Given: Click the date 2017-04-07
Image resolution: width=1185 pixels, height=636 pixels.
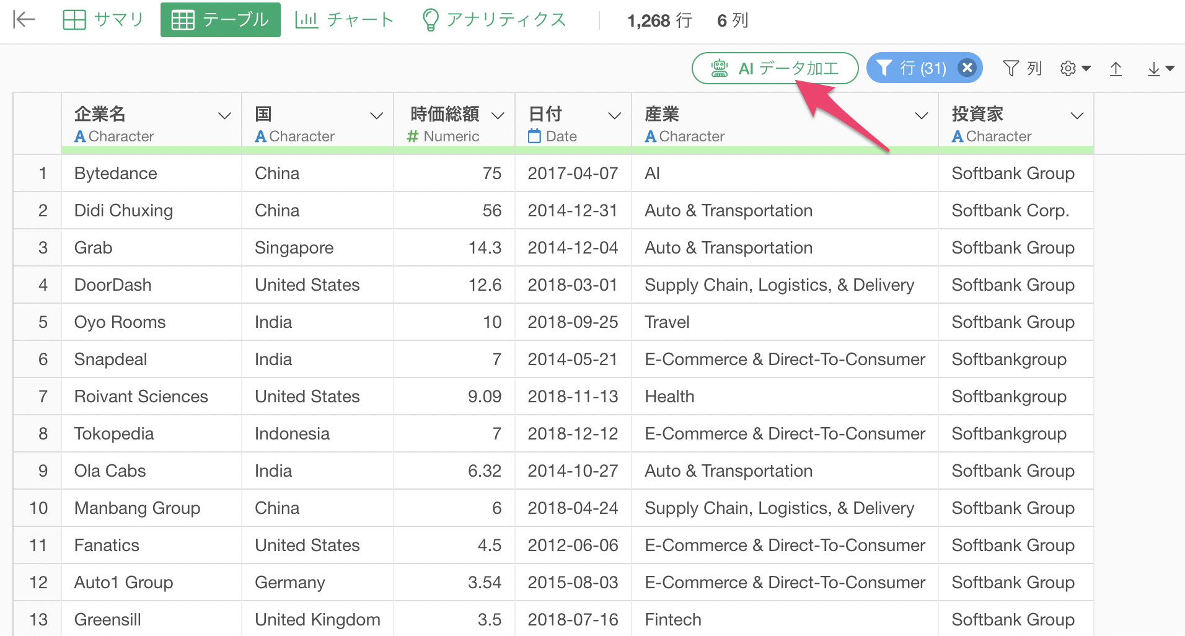Looking at the screenshot, I should pos(573,174).
